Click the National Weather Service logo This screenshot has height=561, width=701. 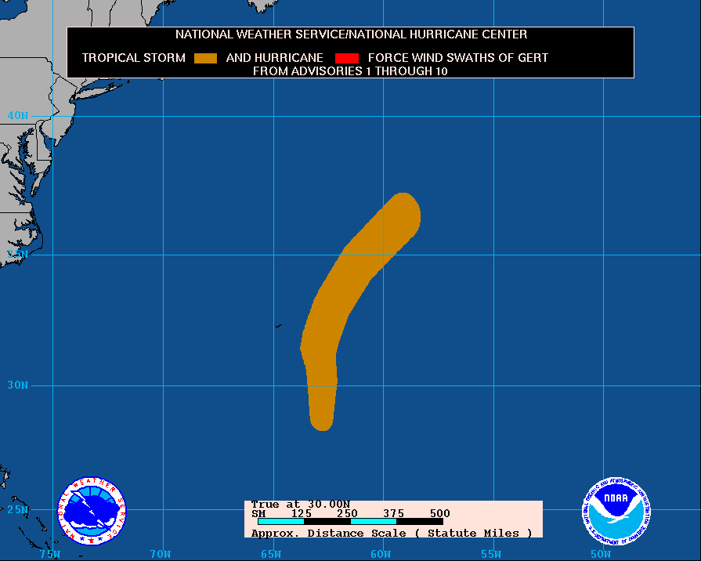point(92,511)
